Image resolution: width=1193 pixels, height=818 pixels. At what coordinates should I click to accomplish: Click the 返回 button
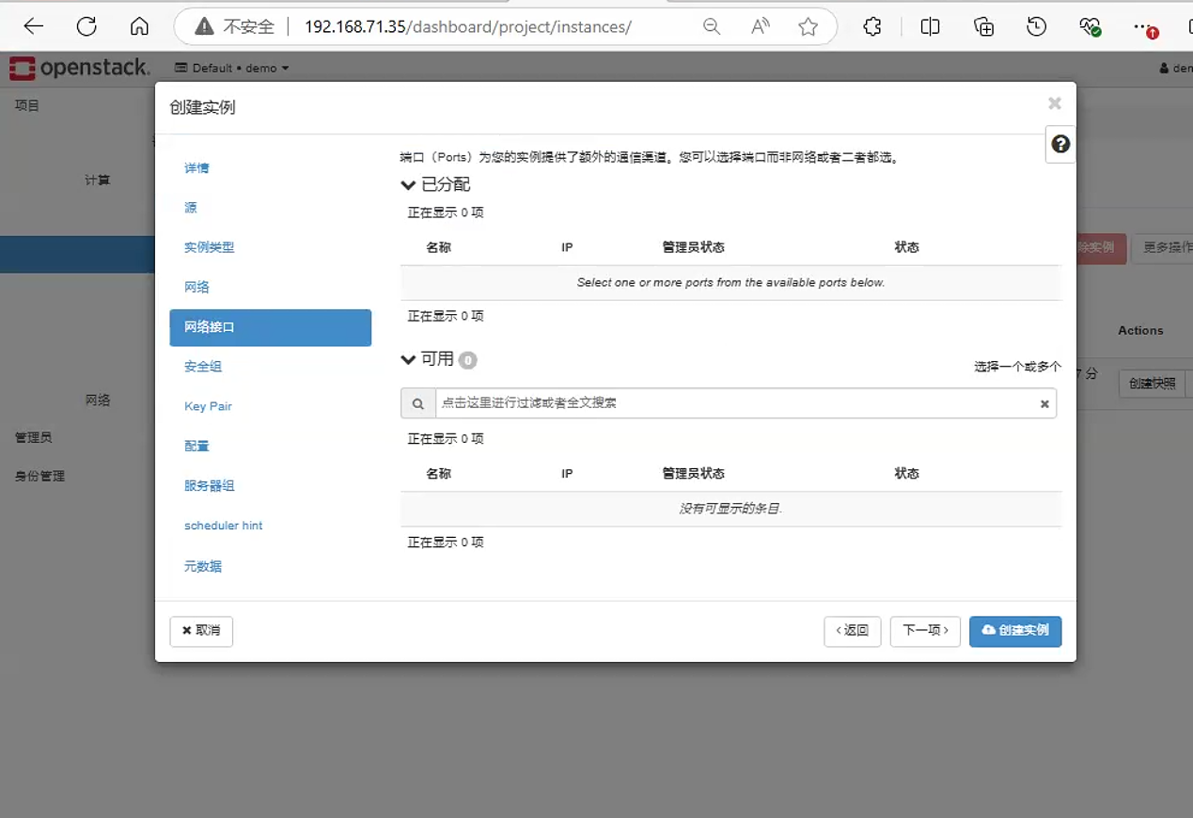tap(853, 631)
